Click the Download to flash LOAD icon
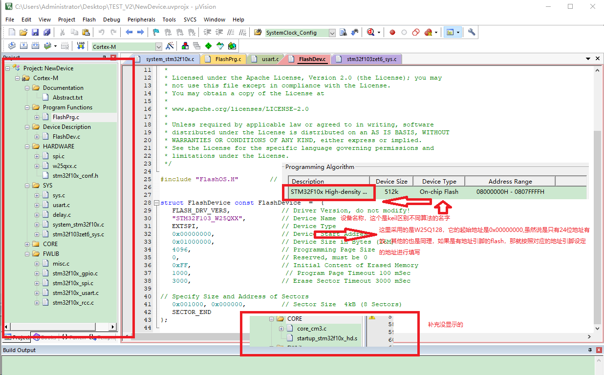604x375 pixels. [81, 46]
